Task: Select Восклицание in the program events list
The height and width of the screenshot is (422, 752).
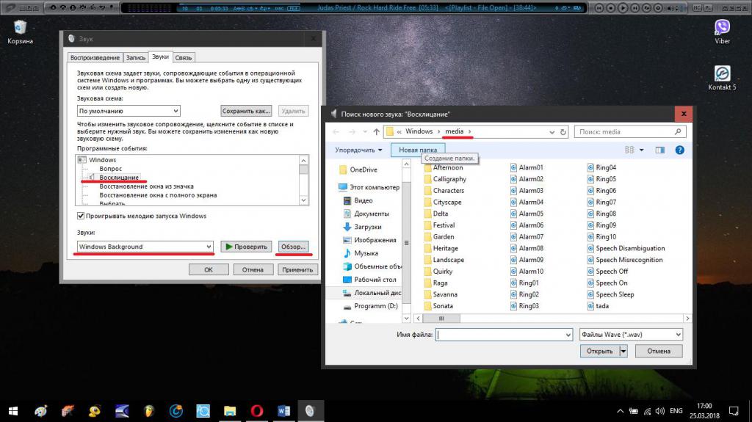Action: pyautogui.click(x=119, y=178)
